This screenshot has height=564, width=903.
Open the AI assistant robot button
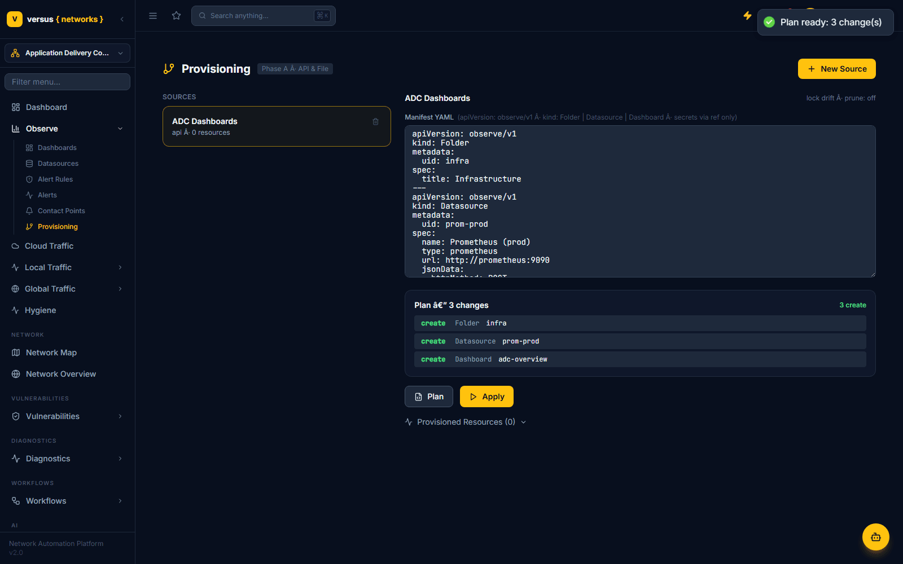(x=876, y=537)
